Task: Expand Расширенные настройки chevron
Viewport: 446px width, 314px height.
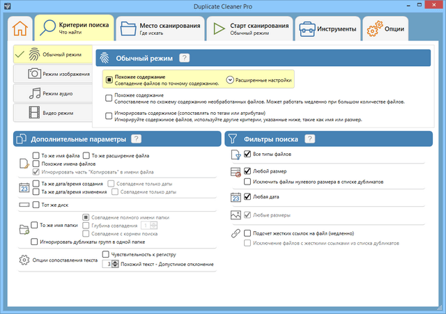Action: (230, 81)
